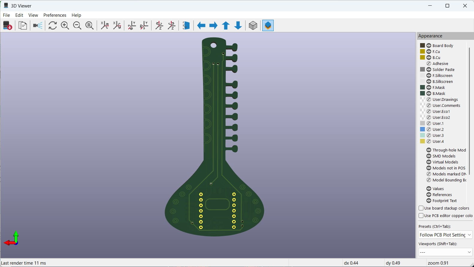Click the Appearance panel scrollbar
This screenshot has height=267, width=474.
pos(469,111)
